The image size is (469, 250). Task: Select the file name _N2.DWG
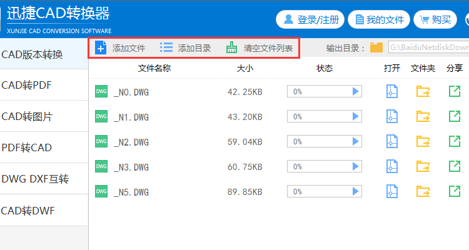(131, 142)
